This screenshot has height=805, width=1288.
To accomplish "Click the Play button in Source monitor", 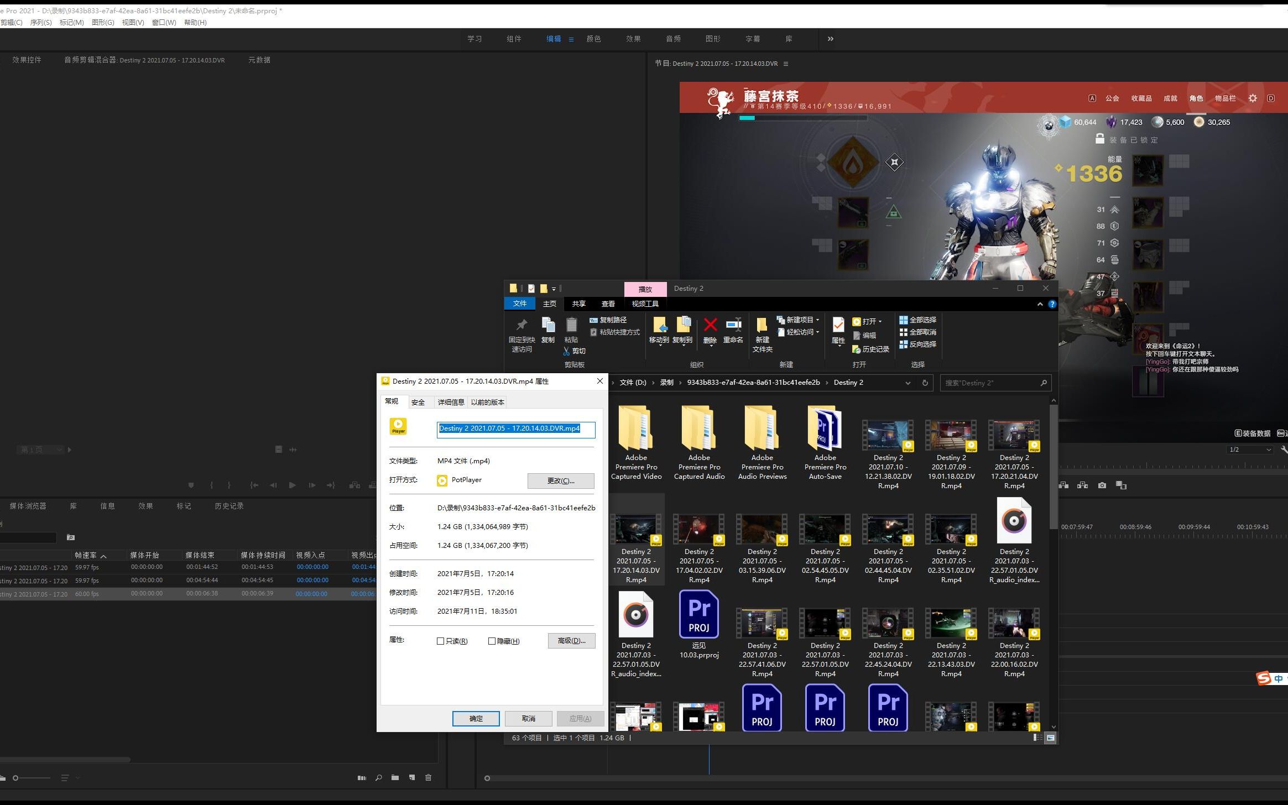I will point(293,485).
